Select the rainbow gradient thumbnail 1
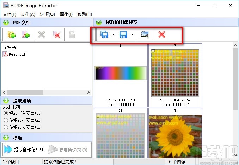239x165 pixels. point(121,73)
